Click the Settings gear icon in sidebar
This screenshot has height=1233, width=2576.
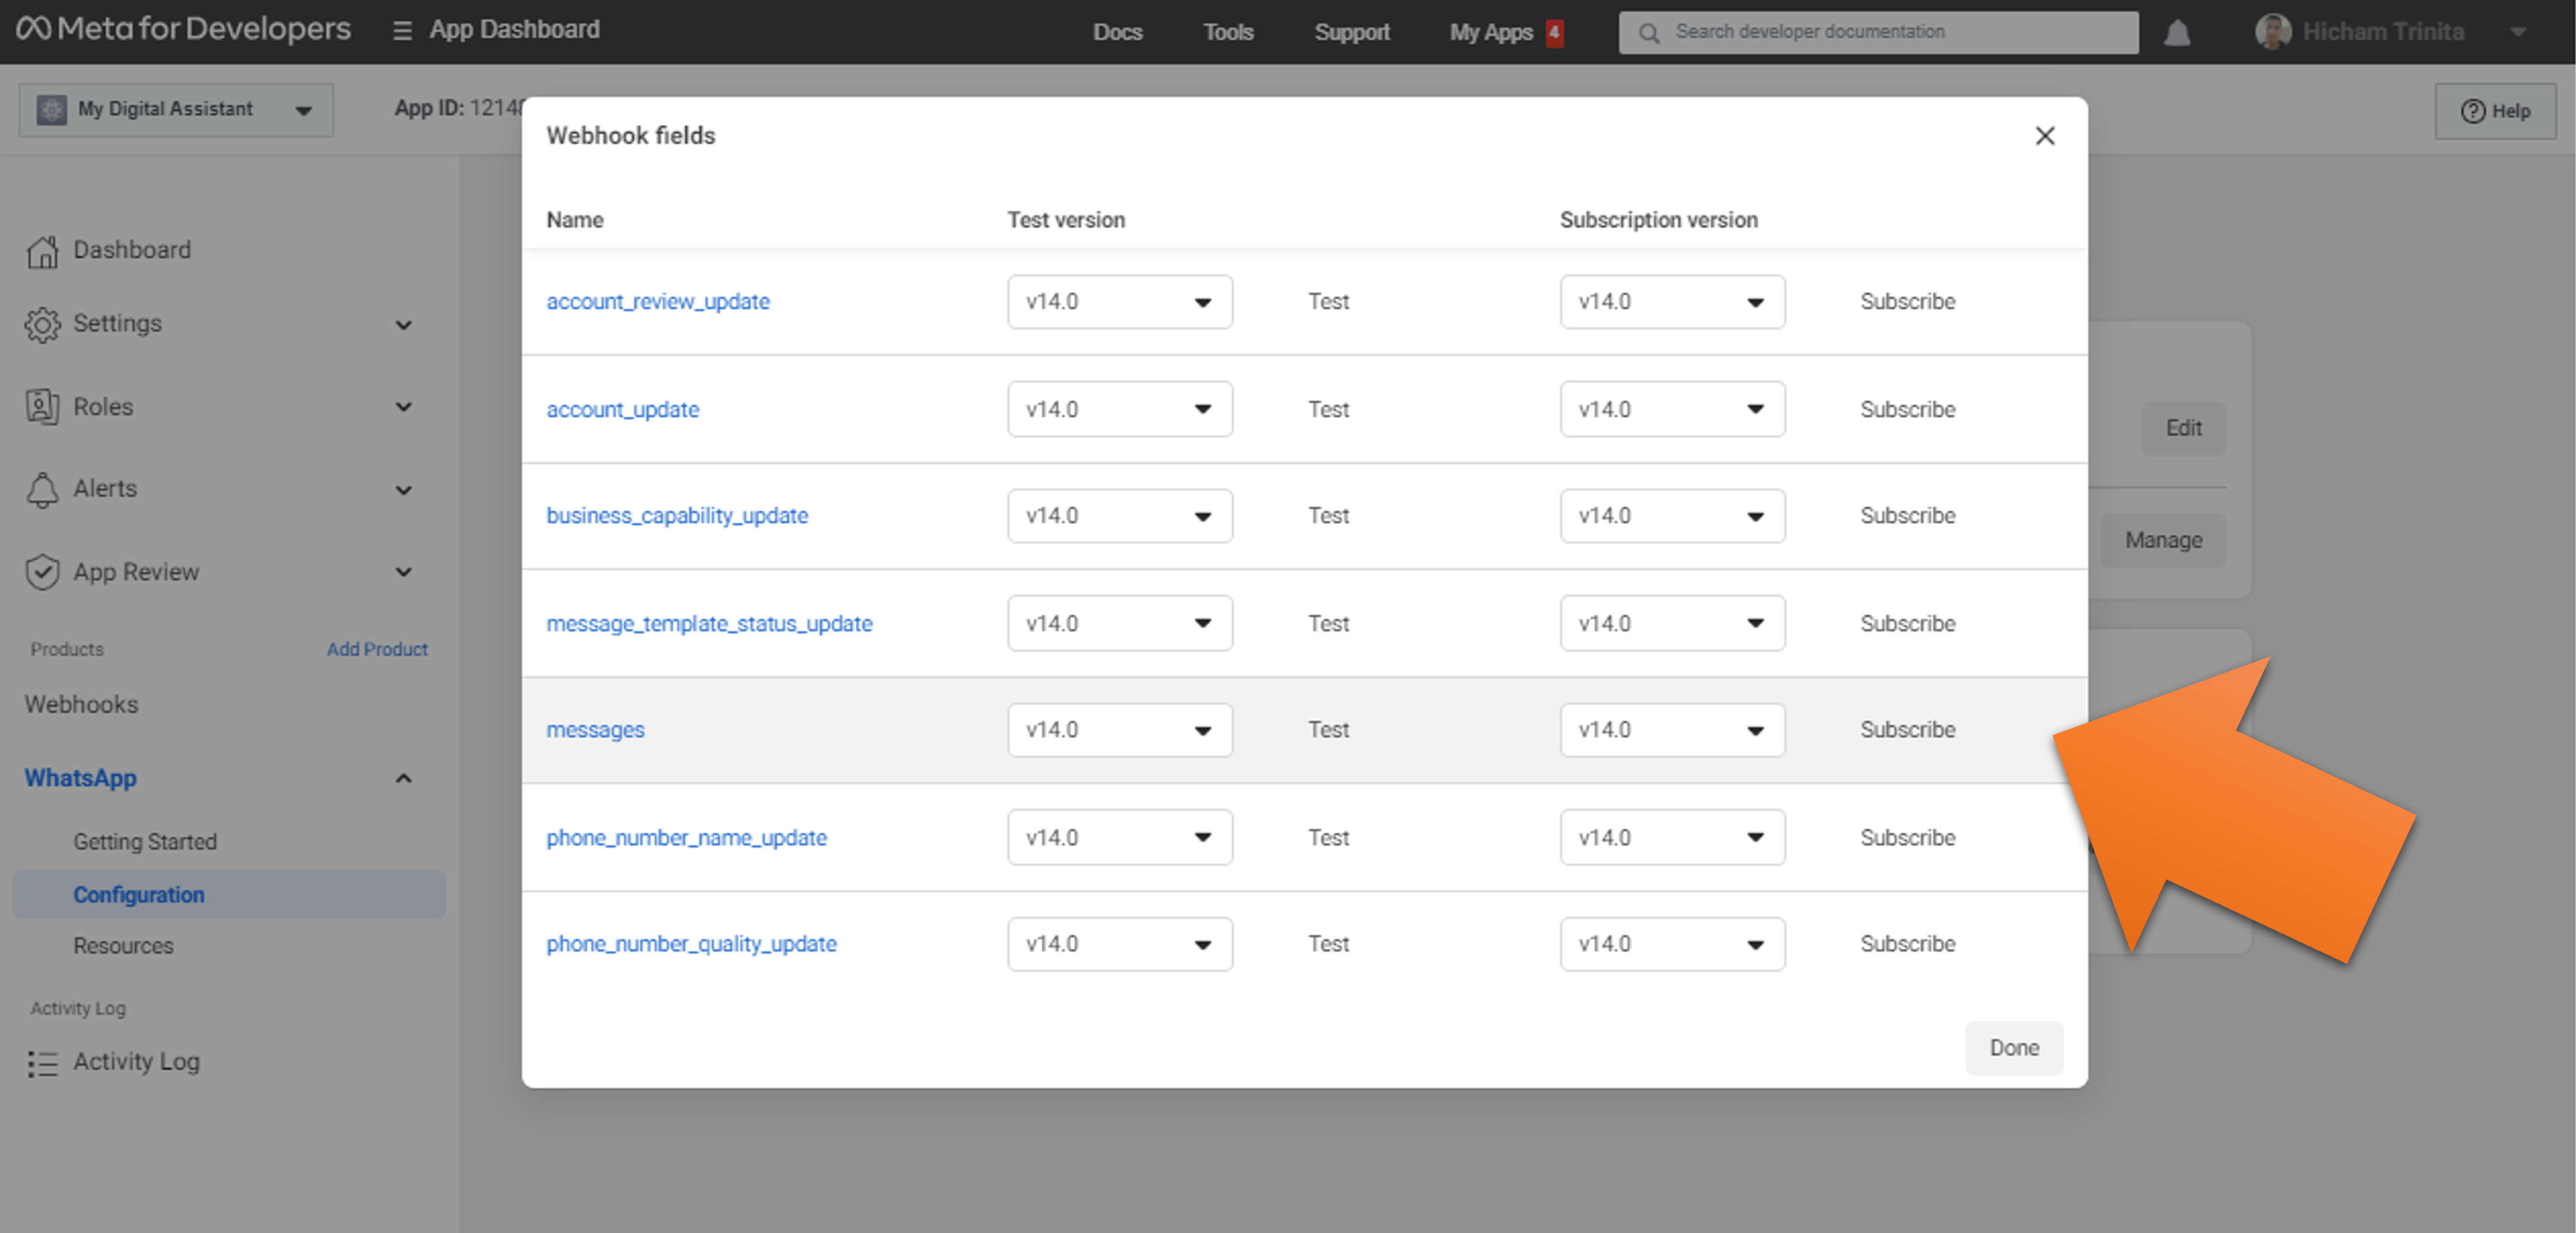[42, 325]
